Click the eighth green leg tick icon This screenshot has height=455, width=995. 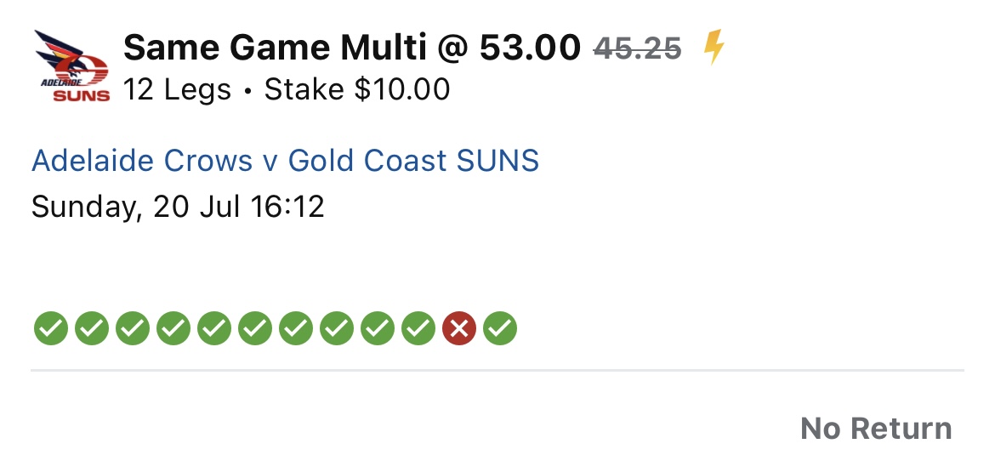tap(336, 329)
